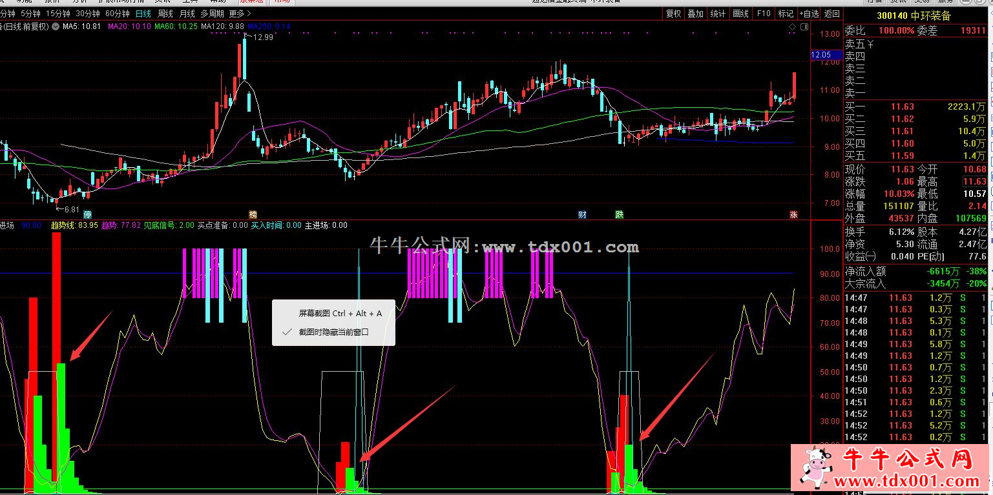Click the diamond icon above price axis
Image resolution: width=993 pixels, height=495 pixels.
tap(793, 26)
